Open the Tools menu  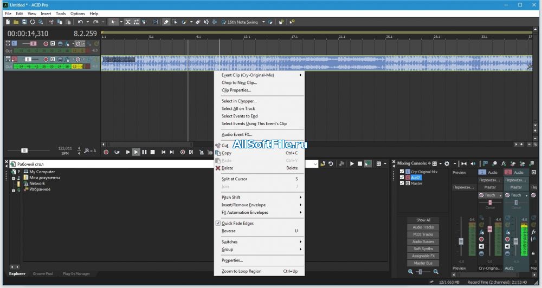click(x=61, y=14)
